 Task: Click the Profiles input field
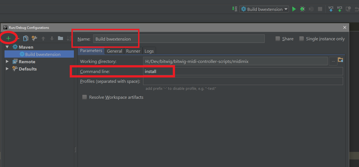tap(243, 81)
